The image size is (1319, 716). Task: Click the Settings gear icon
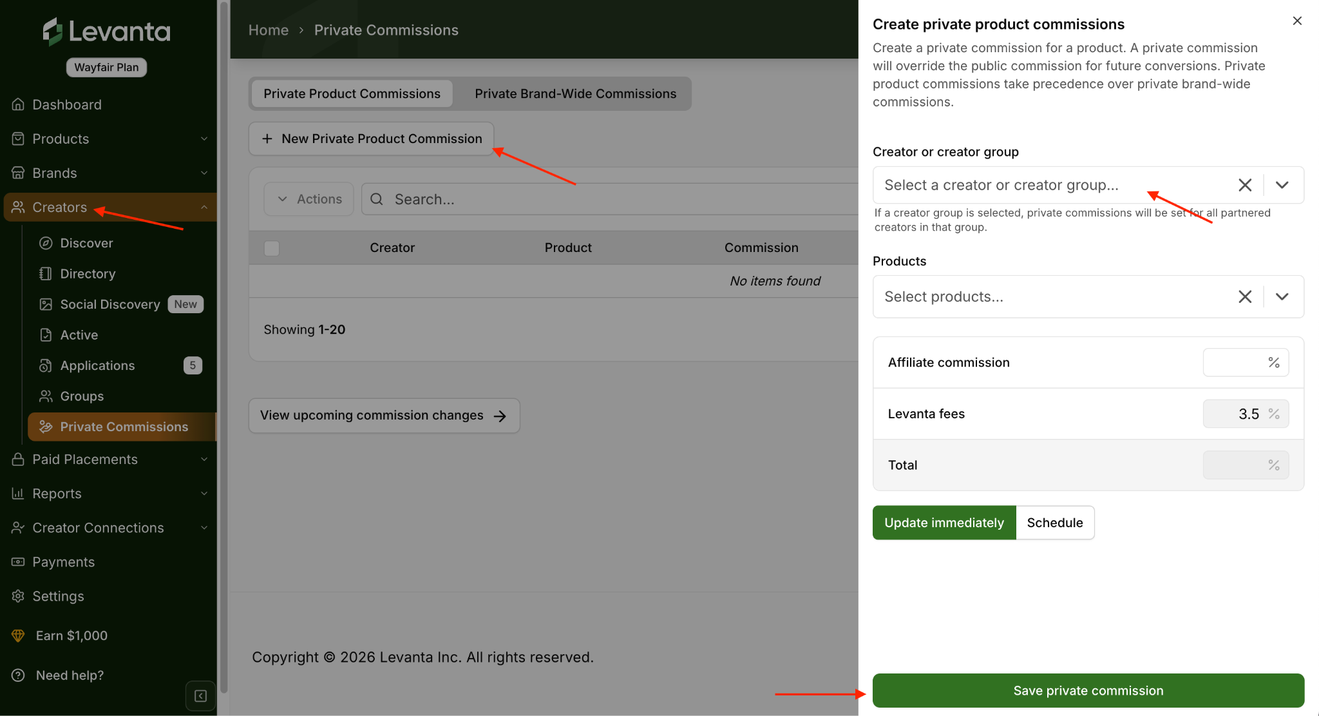(x=18, y=596)
